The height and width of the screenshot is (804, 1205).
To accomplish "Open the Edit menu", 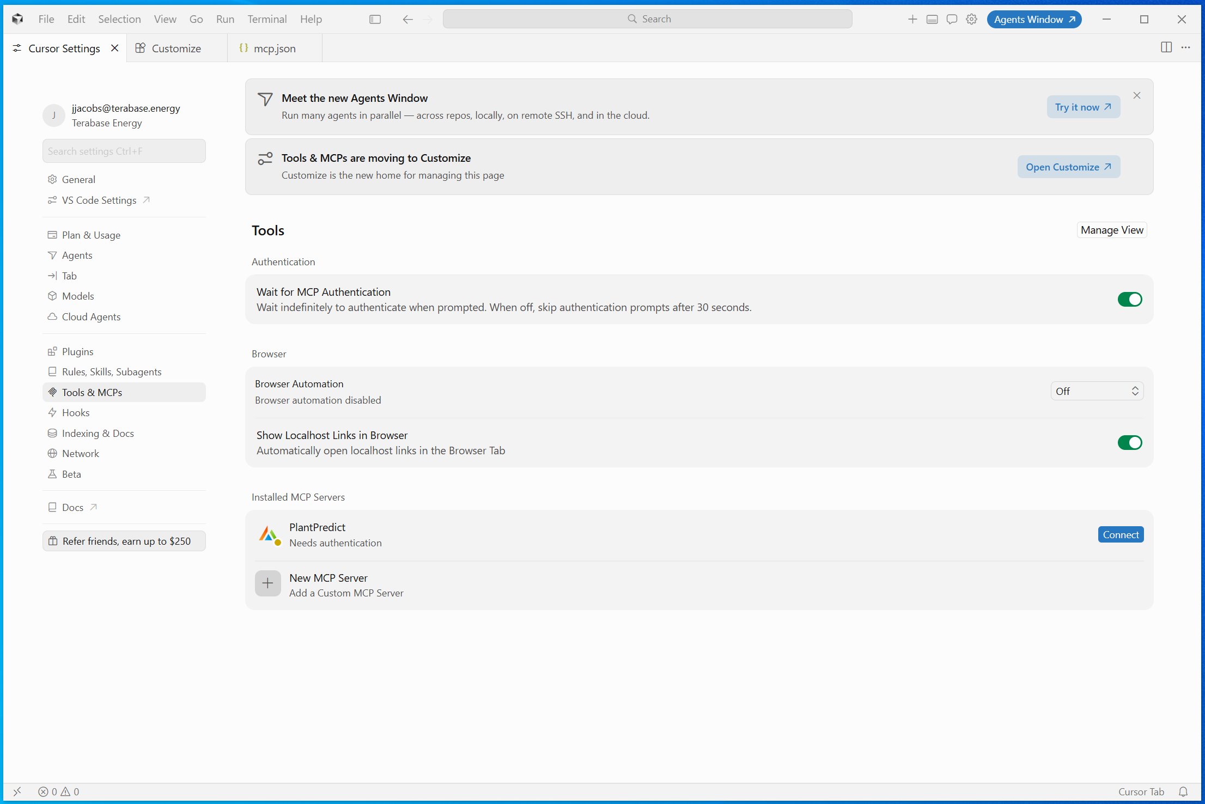I will (x=76, y=19).
